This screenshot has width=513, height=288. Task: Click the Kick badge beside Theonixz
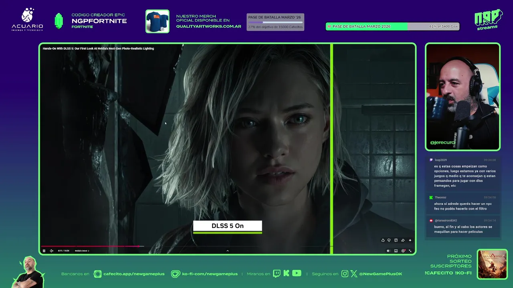tap(431, 198)
